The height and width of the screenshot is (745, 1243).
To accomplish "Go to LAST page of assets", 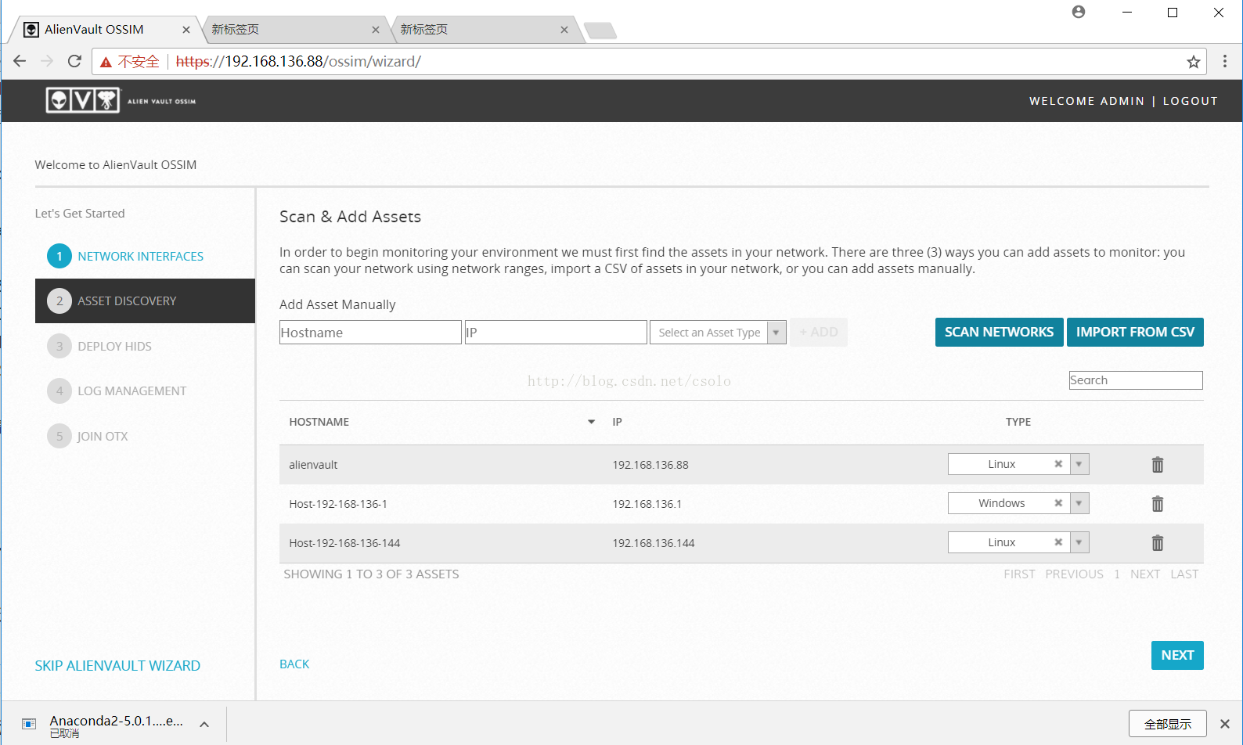I will click(1184, 574).
